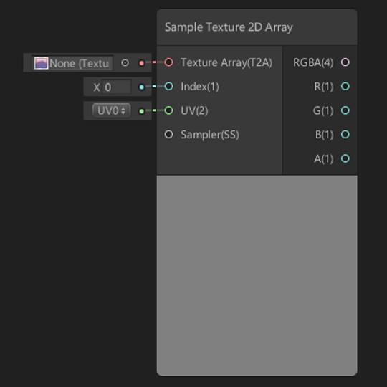
Task: Click the A output port
Action: (x=345, y=158)
